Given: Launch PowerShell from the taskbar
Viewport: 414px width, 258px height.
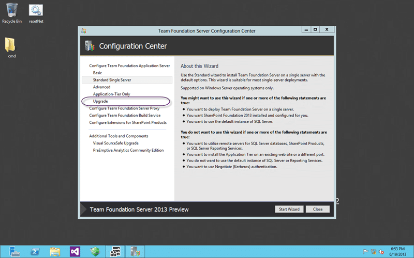Looking at the screenshot, I should tap(35, 252).
